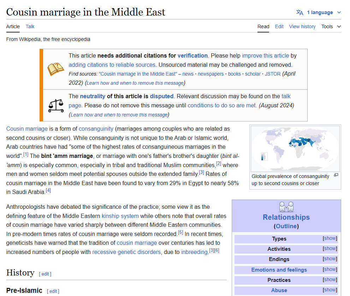
Task: Search sources via the books link
Action: click(x=234, y=74)
